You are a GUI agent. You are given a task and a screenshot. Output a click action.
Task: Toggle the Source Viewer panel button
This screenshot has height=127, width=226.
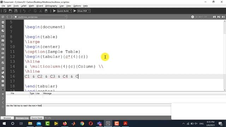click(37, 118)
